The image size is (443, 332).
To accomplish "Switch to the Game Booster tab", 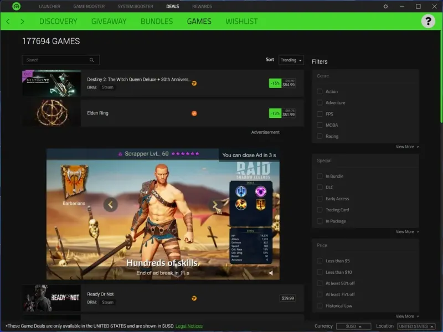I will point(89,6).
